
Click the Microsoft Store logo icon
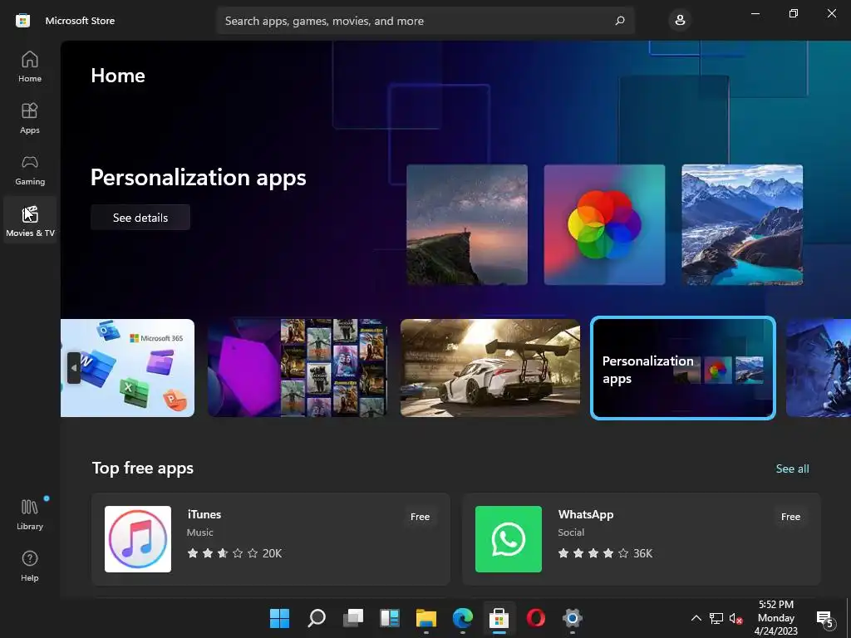click(x=22, y=21)
